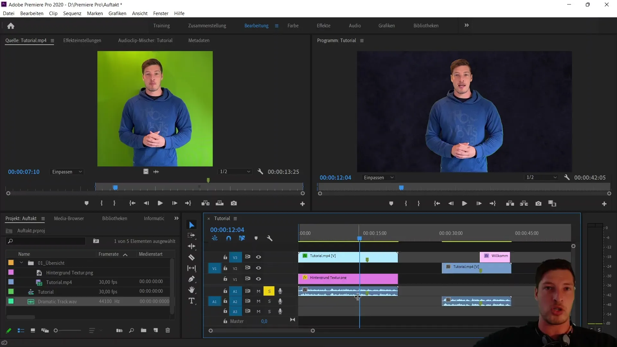
Task: Toggle V1 track output eye
Action: 258,279
